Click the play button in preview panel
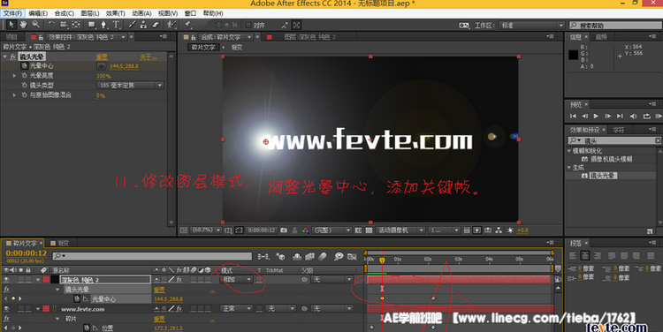This screenshot has height=332, width=663. [596, 116]
